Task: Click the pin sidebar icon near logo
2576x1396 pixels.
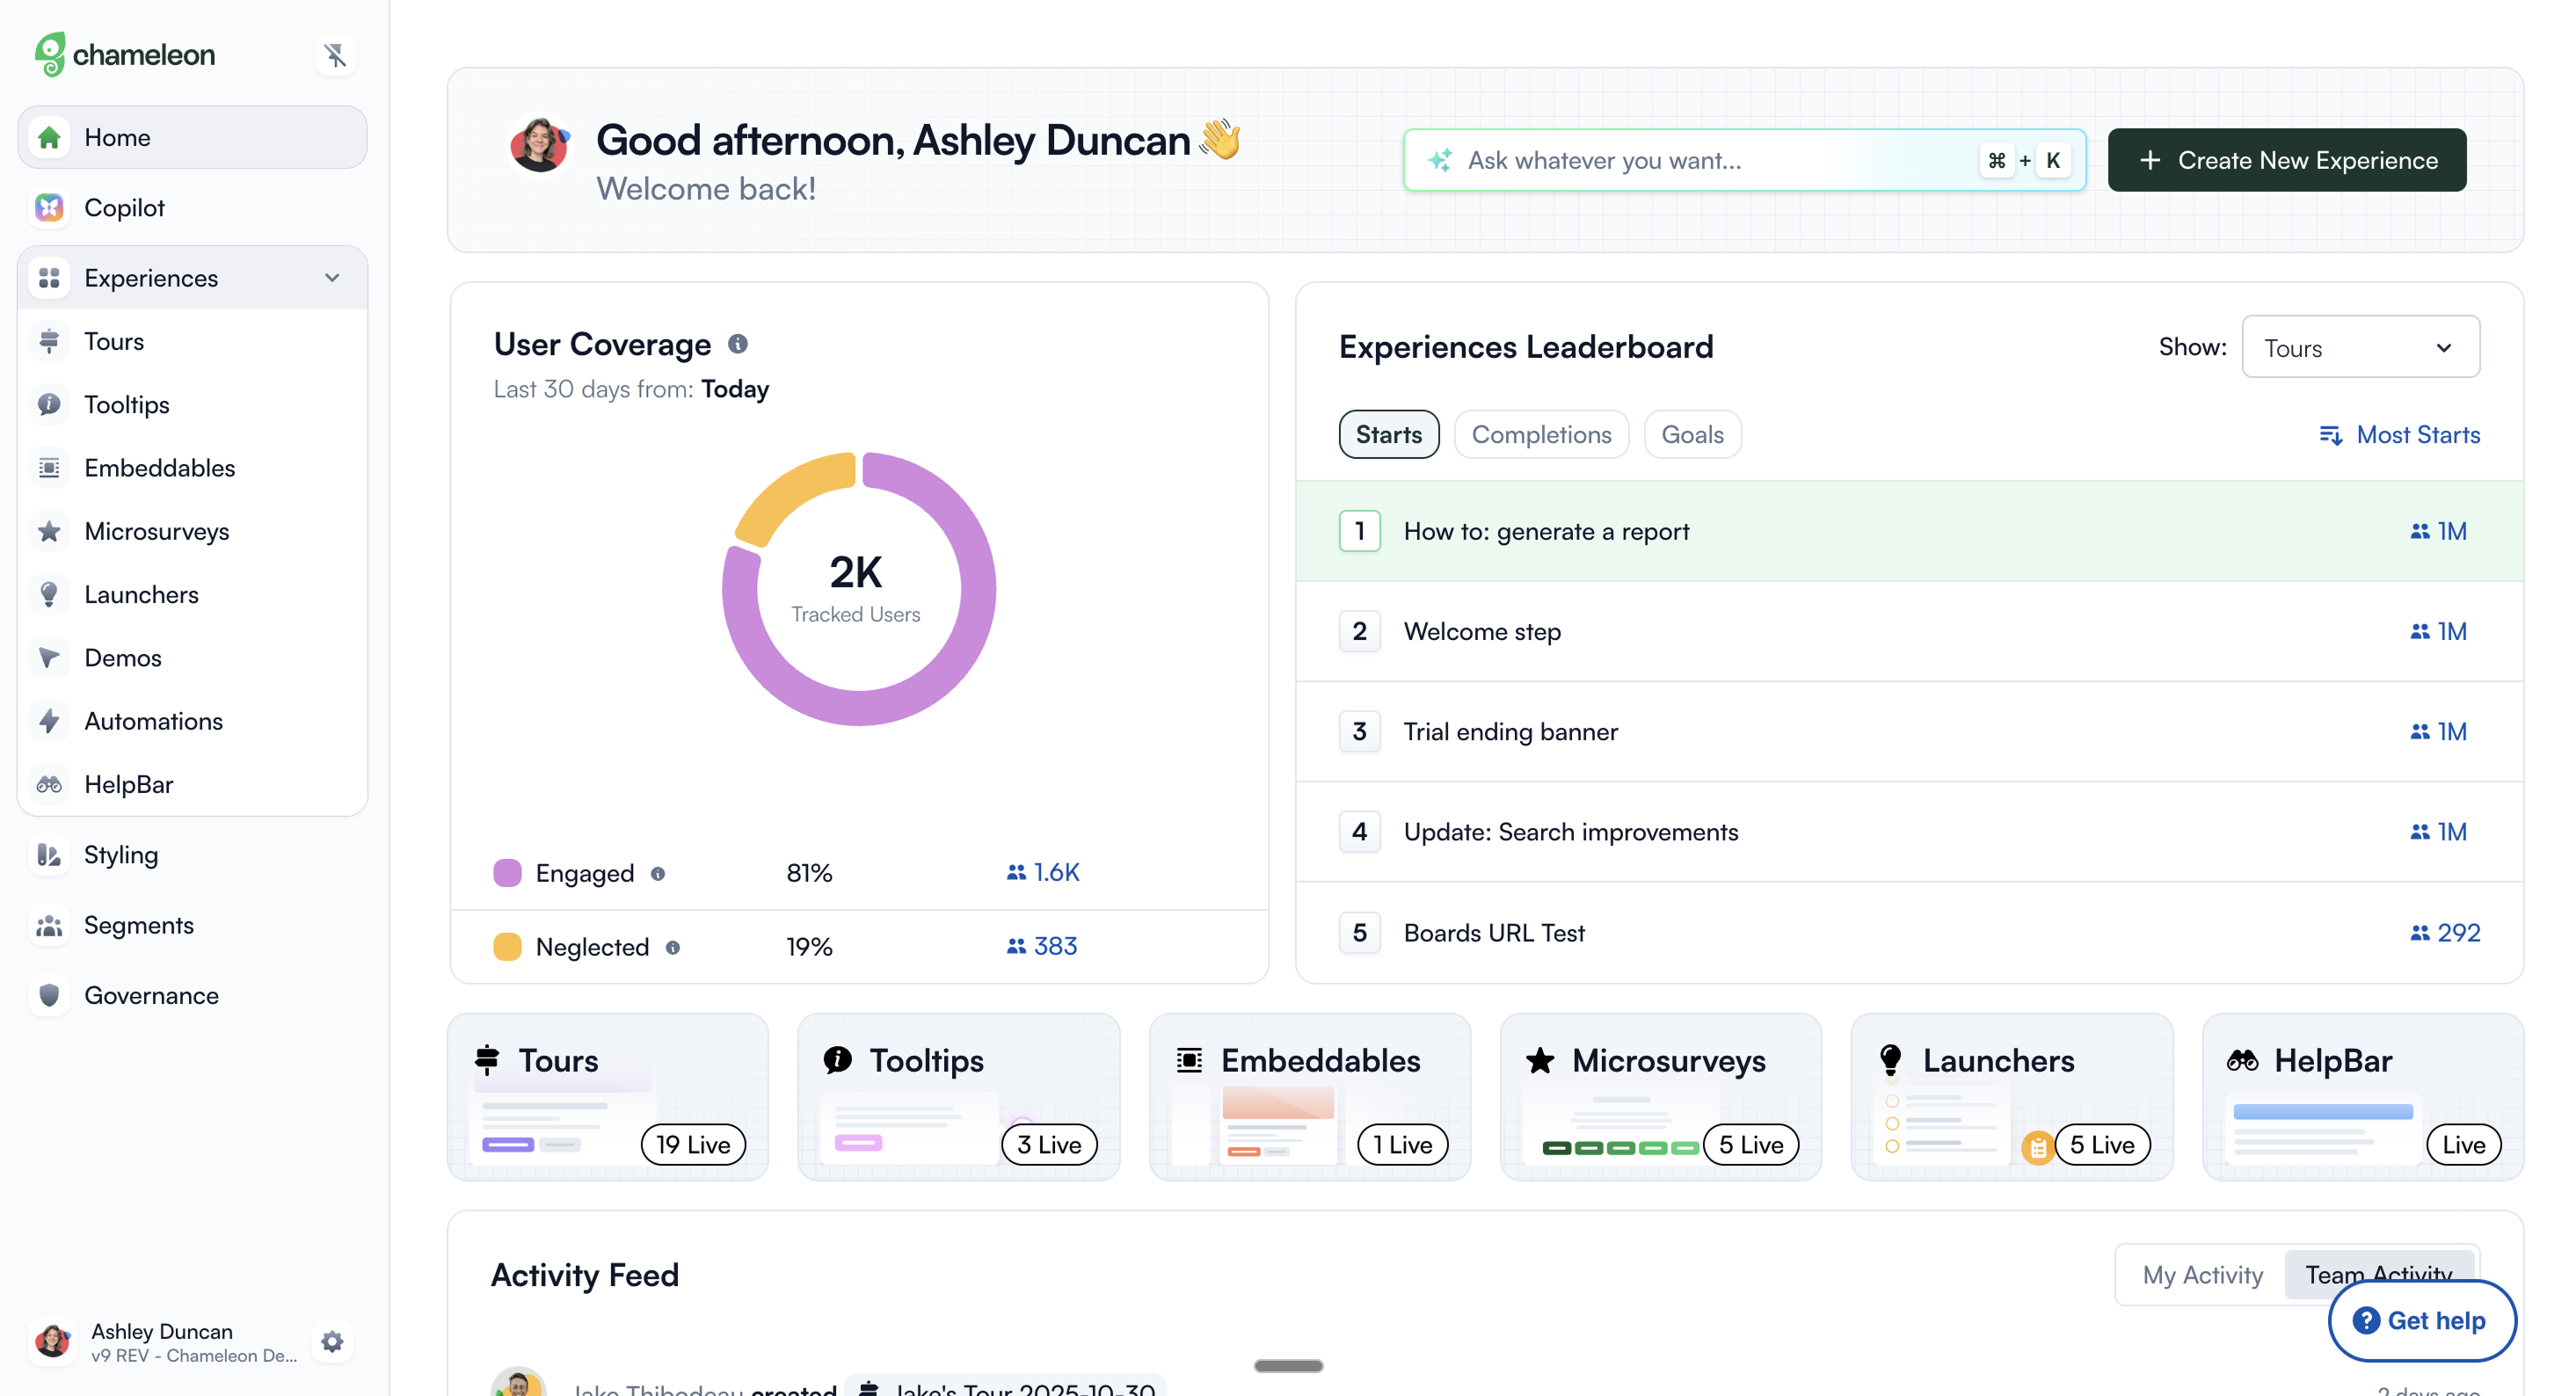Action: pyautogui.click(x=335, y=55)
